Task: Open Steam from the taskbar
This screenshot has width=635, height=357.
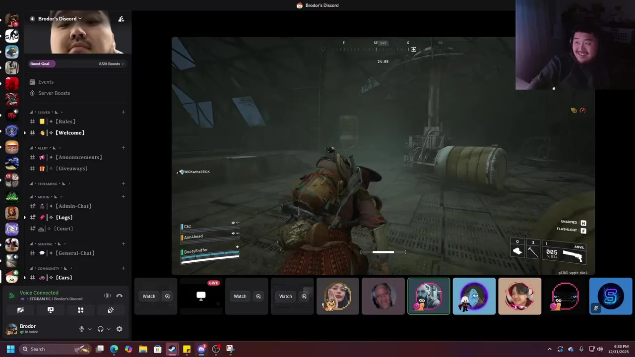Action: click(x=172, y=349)
